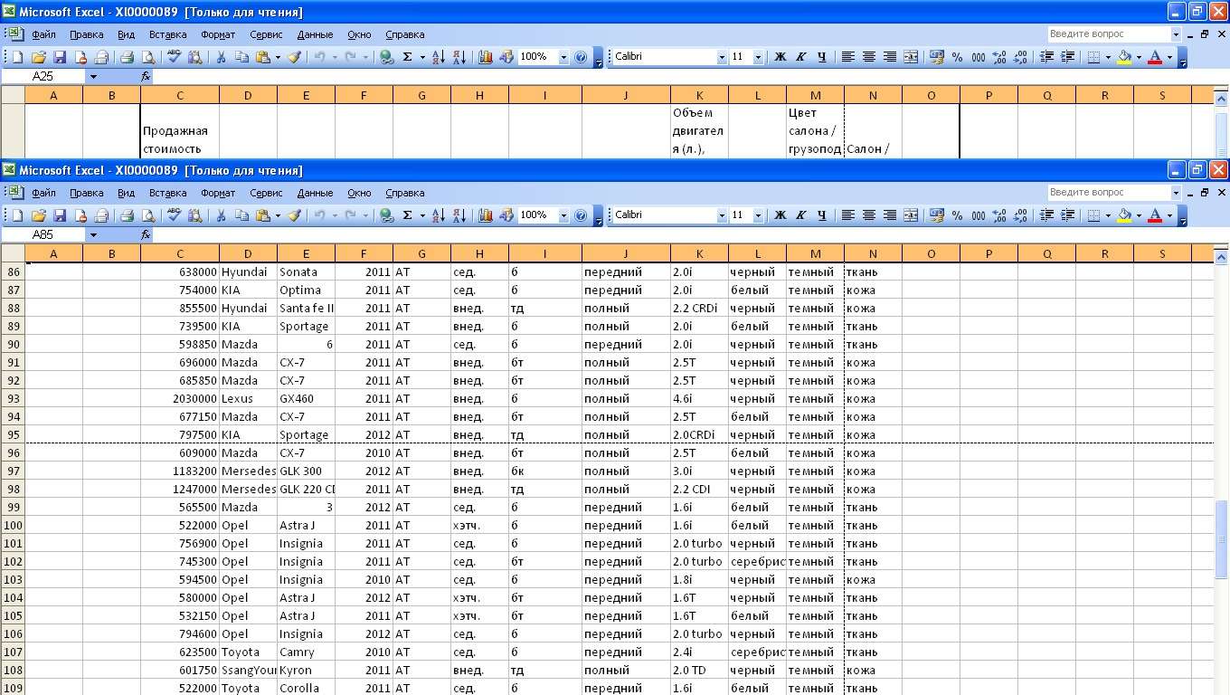Sort descending icon in front window
Screen dimensions: 1230x695
coord(459,215)
